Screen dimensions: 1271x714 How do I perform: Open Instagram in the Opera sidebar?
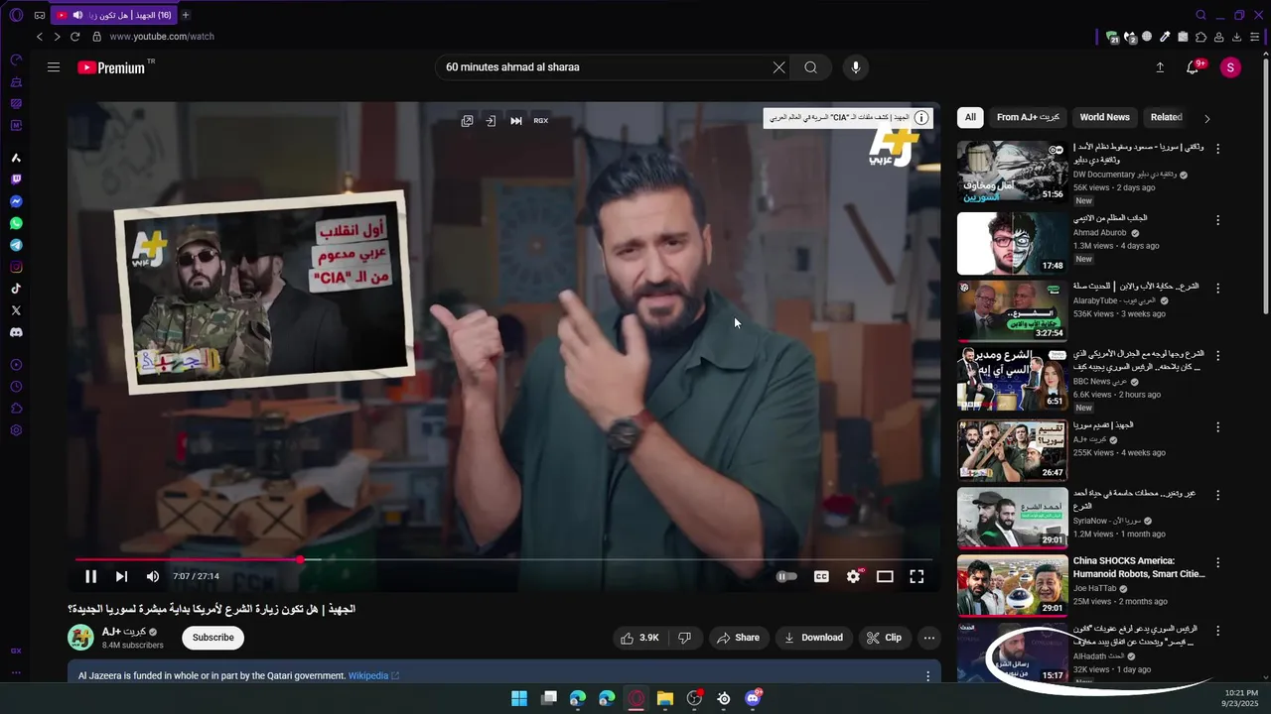[16, 267]
